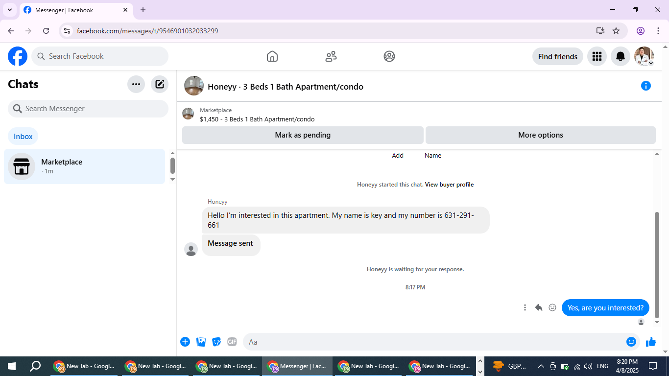Screen dimensions: 669x376
Task: Select the Inbox filter tab
Action: [23, 137]
